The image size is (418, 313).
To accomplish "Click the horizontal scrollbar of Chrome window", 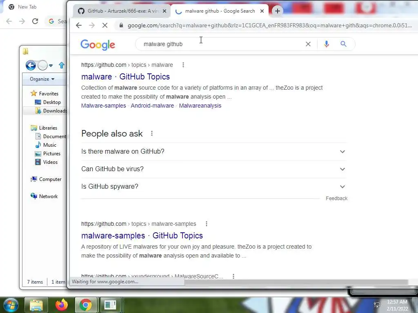I will click(x=296, y=282).
